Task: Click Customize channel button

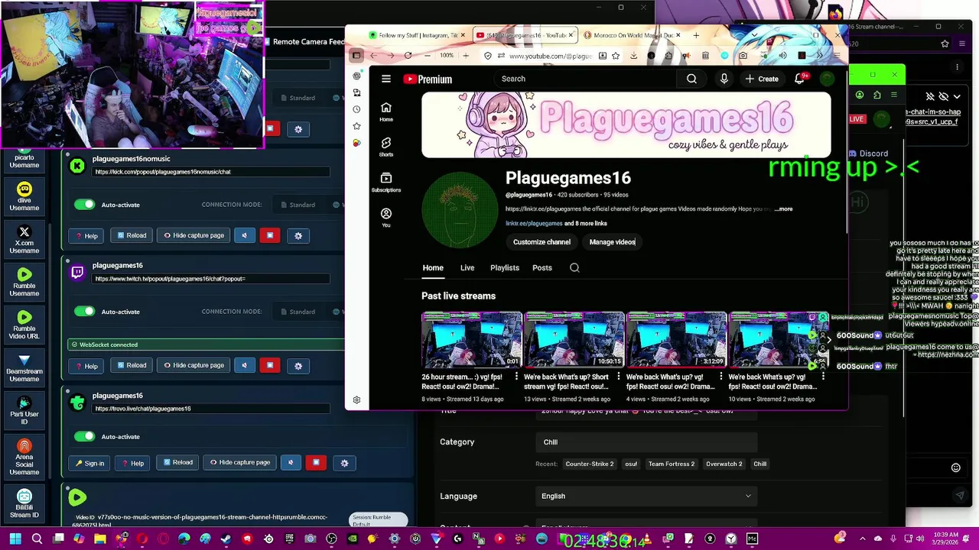Action: point(542,242)
